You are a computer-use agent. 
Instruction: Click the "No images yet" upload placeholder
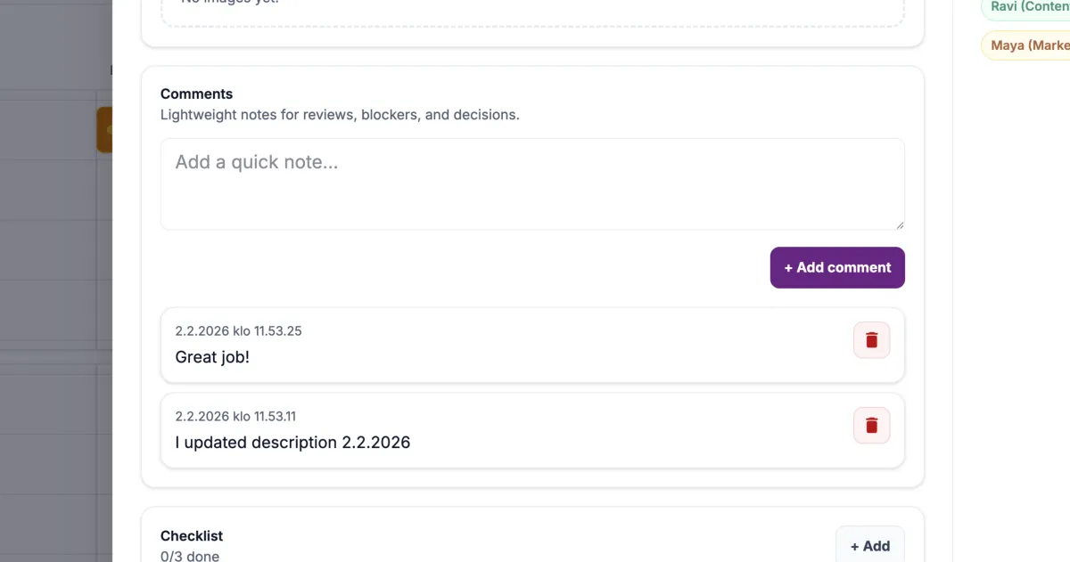[x=532, y=7]
